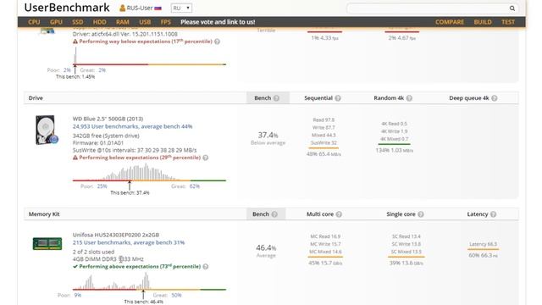Click the Memory Kit Bench column header
Image resolution: width=542 pixels, height=305 pixels.
click(266, 214)
